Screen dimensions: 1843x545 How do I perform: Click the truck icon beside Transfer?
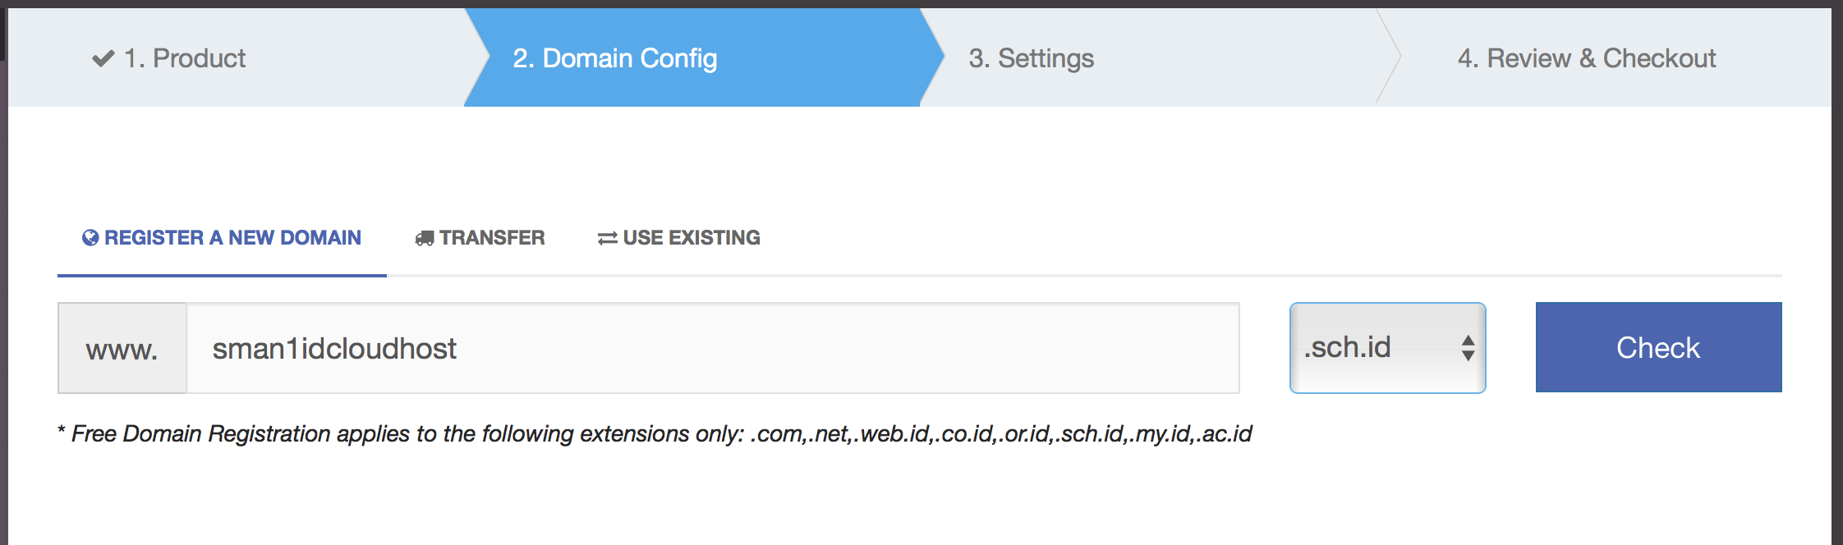point(425,238)
